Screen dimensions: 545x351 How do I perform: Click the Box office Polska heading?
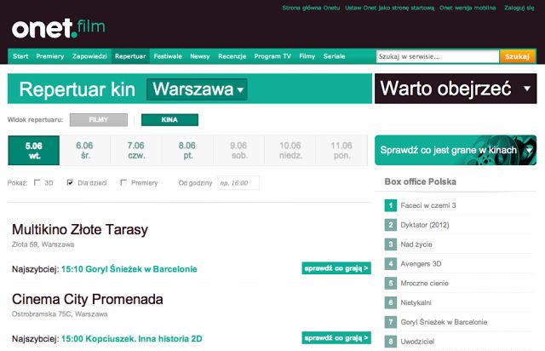click(420, 181)
